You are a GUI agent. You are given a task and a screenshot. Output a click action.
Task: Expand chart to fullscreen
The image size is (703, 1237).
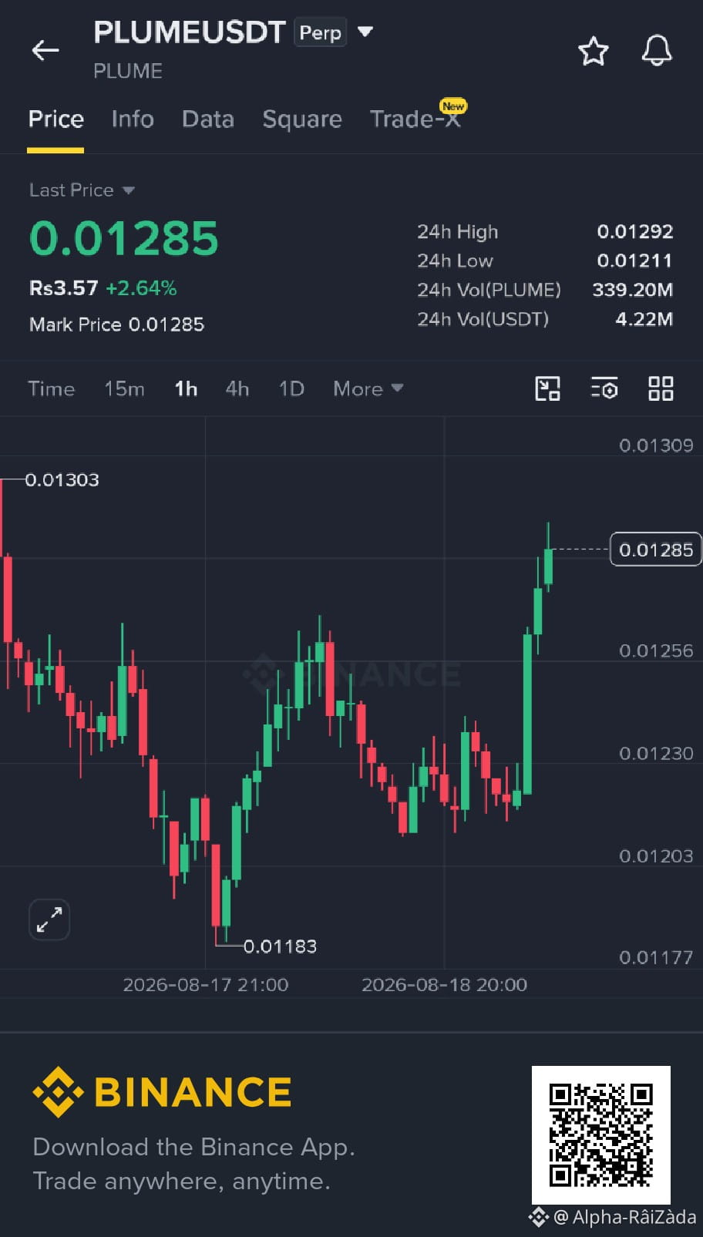coord(49,919)
